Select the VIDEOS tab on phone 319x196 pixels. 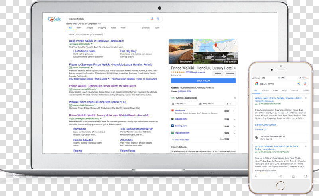[x=295, y=91]
